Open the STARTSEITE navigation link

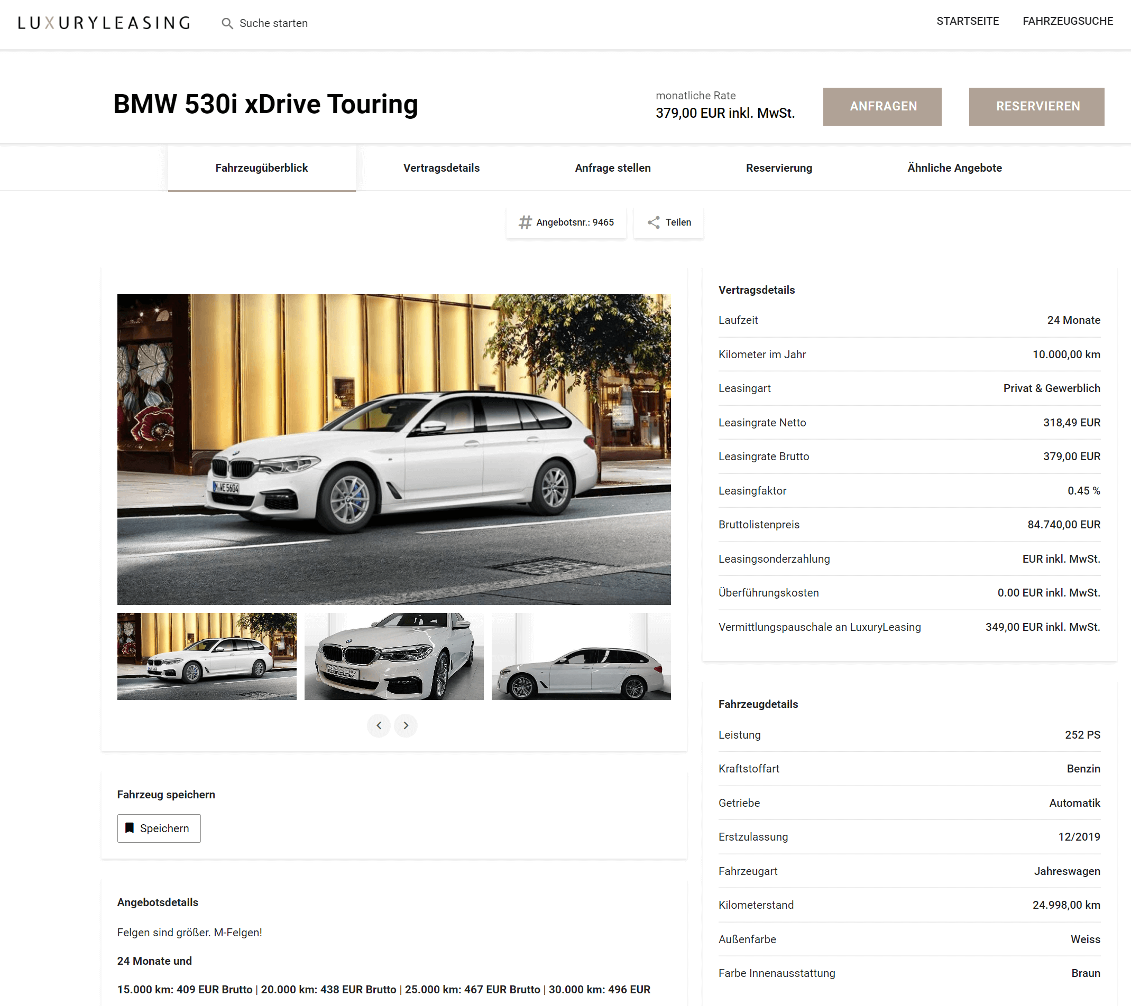coord(968,21)
